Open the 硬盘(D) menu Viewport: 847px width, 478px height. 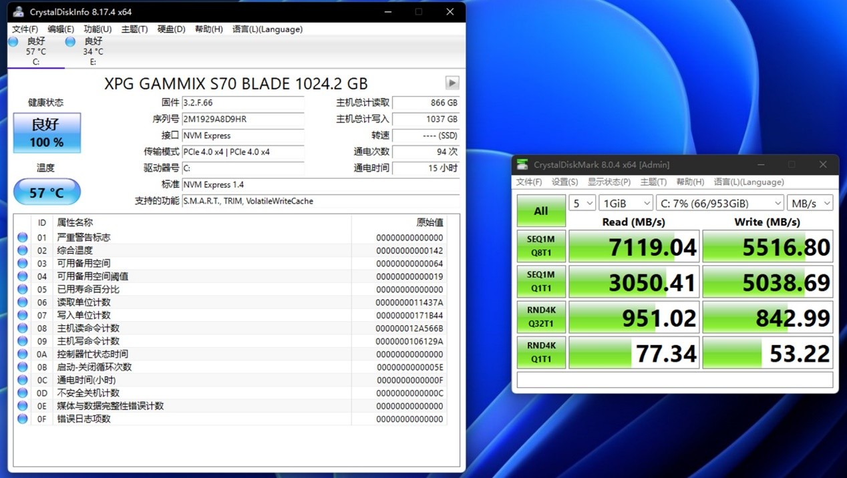171,29
